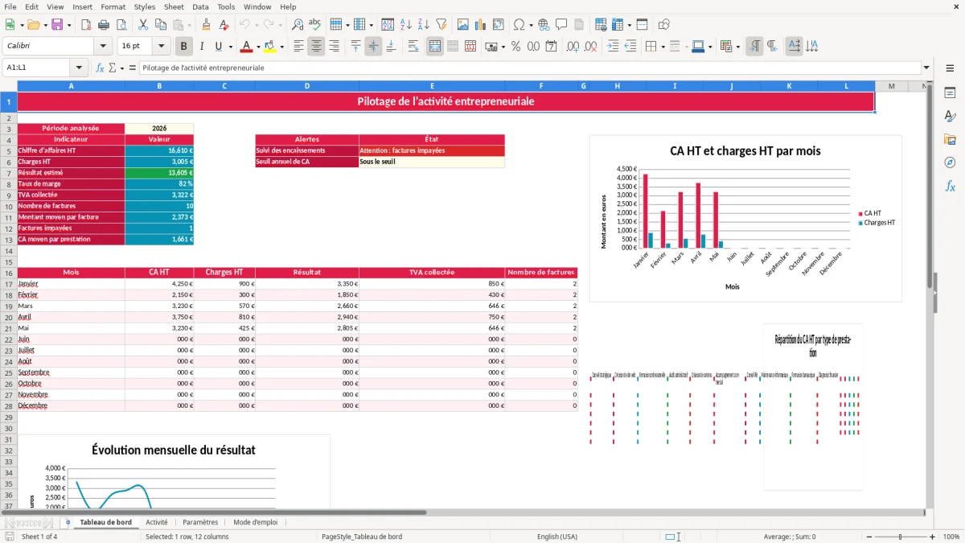
Task: Open the Font Name dropdown arrow
Action: (103, 47)
